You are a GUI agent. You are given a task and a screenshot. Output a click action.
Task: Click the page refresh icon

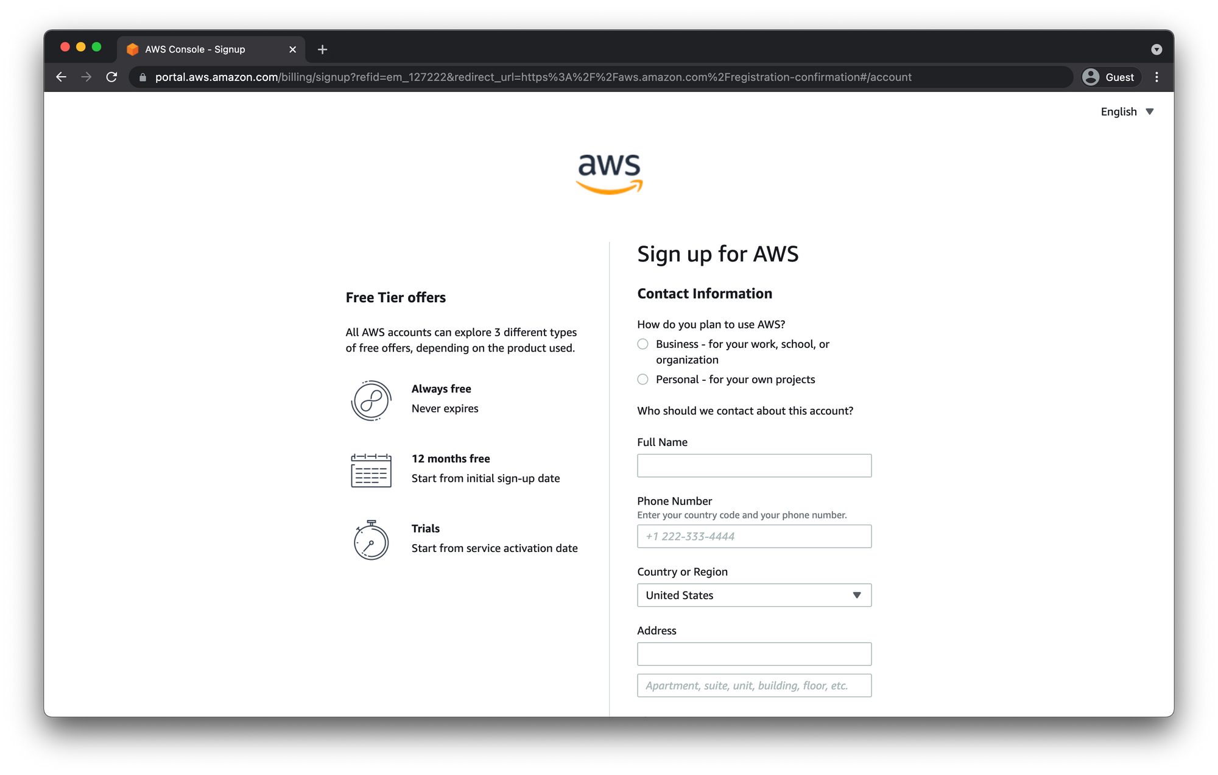coord(112,76)
